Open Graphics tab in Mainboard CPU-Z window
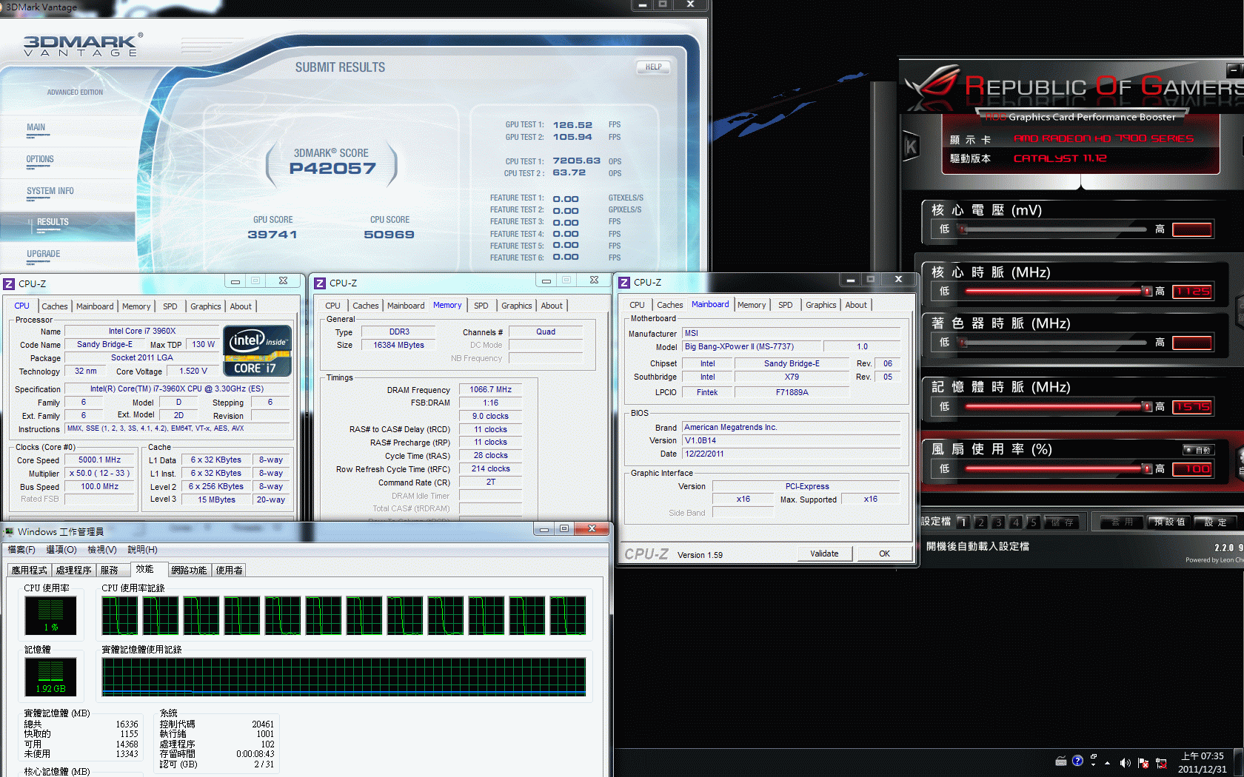This screenshot has width=1244, height=777. [821, 305]
